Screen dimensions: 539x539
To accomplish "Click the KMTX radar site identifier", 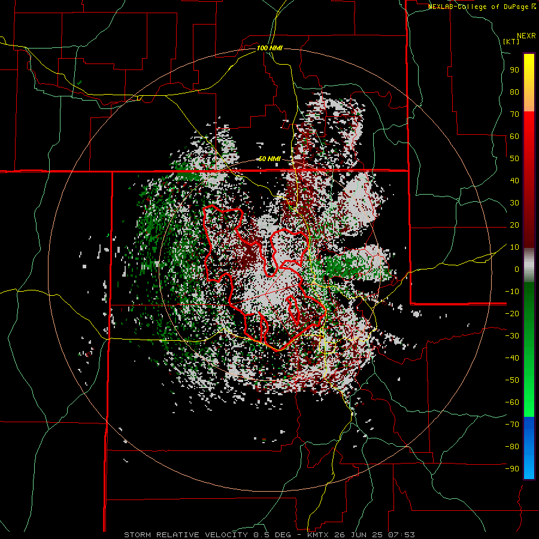I will point(319,535).
